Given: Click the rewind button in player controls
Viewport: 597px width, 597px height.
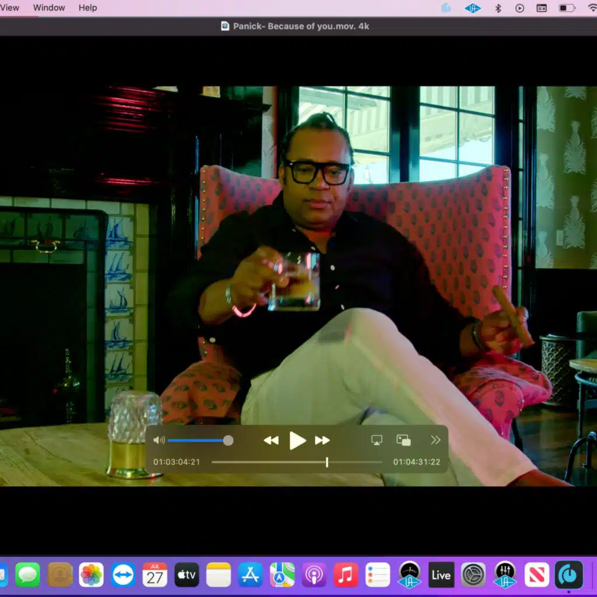Looking at the screenshot, I should [271, 441].
